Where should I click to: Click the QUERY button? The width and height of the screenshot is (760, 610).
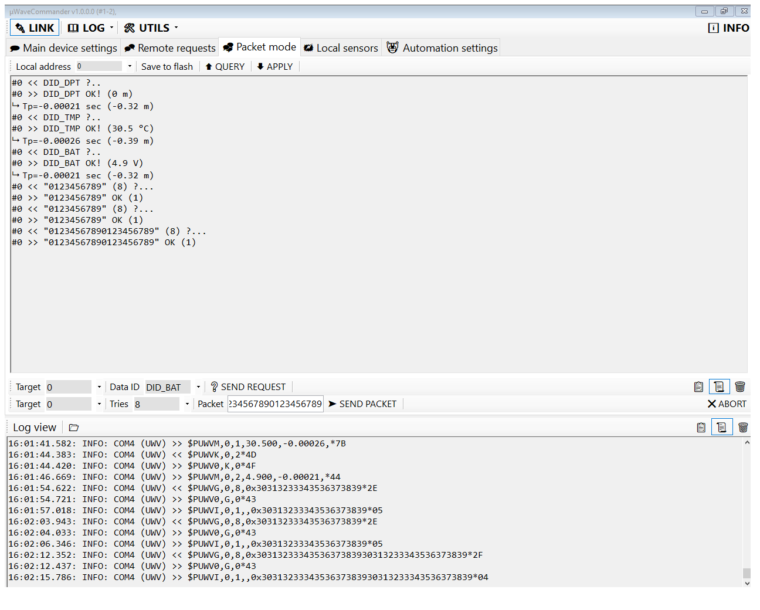click(x=225, y=66)
